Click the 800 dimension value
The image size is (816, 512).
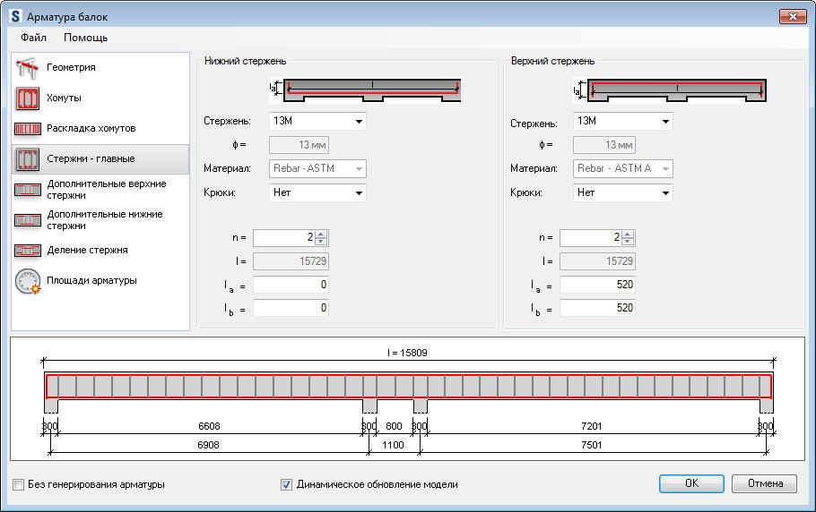point(394,426)
